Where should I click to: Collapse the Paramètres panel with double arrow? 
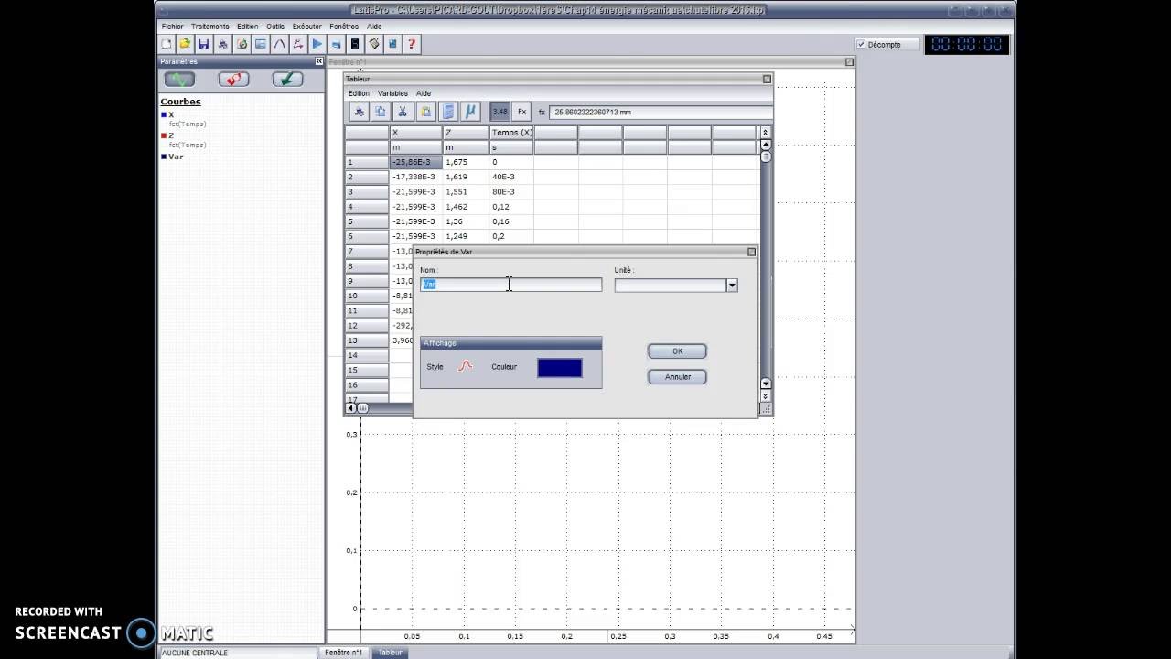[319, 61]
